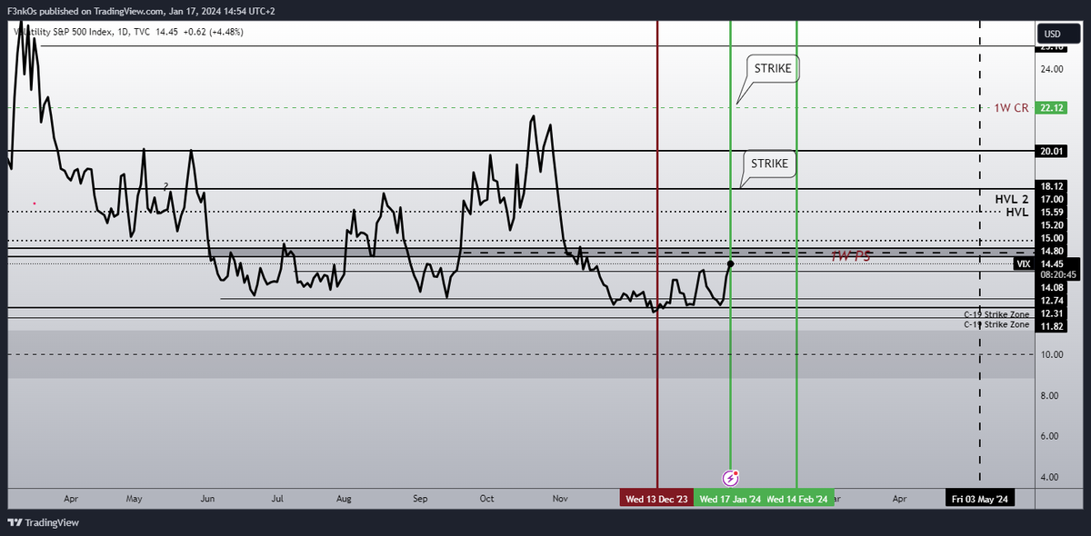Image resolution: width=1091 pixels, height=536 pixels.
Task: Click the 14.45 current price label
Action: tap(1053, 263)
